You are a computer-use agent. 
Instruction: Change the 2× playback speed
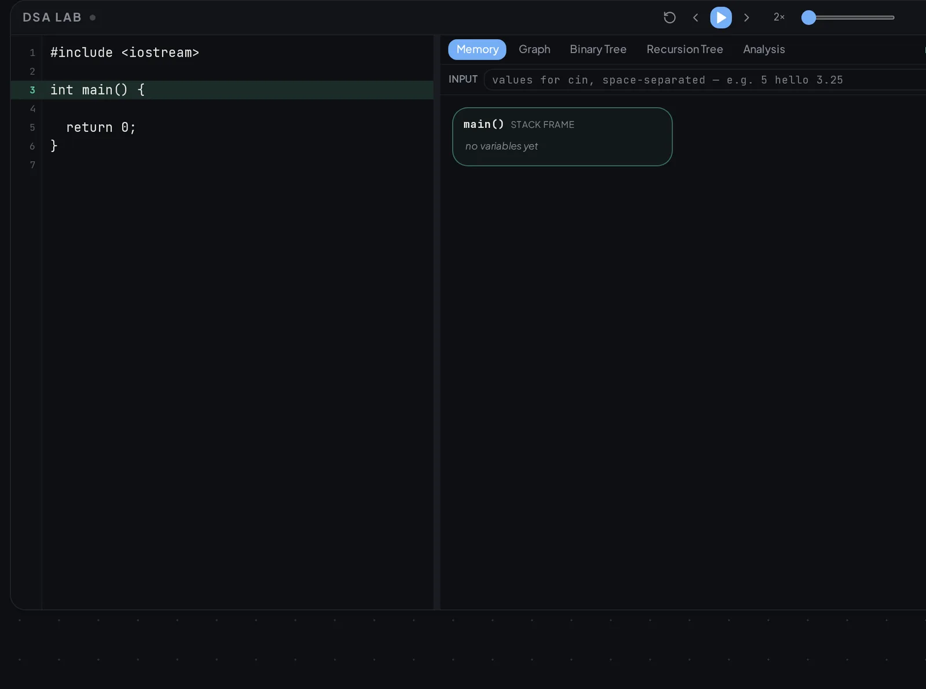point(779,17)
